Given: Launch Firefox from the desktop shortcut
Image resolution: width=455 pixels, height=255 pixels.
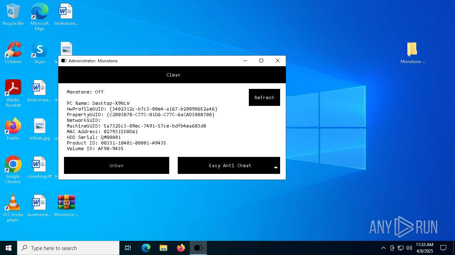Looking at the screenshot, I should pyautogui.click(x=13, y=129).
